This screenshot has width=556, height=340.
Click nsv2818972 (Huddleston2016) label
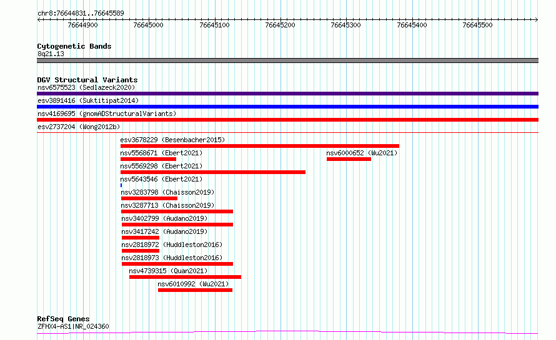click(x=172, y=245)
